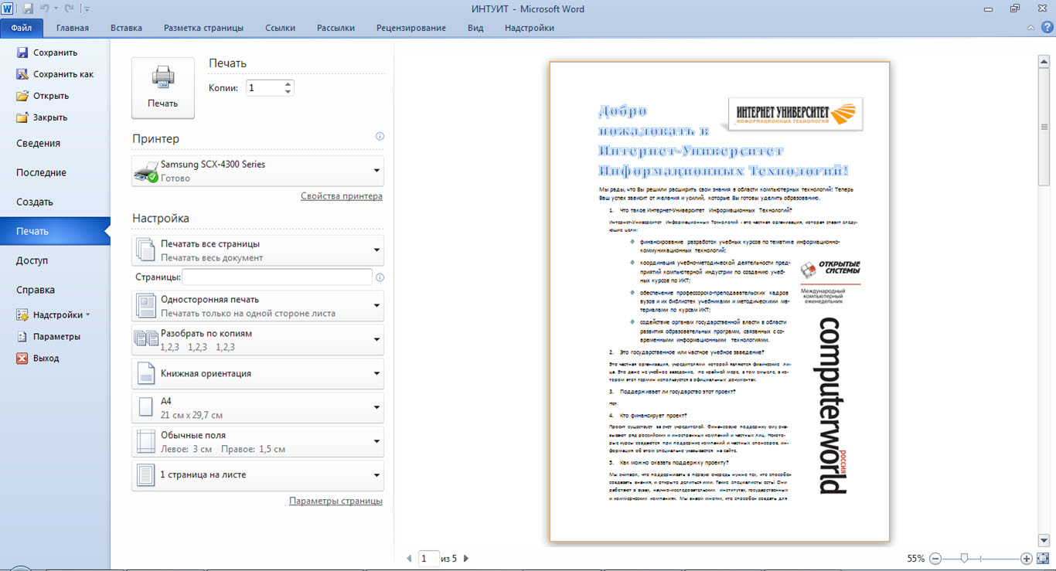Switch to the Вид tab
The height and width of the screenshot is (571, 1056).
tap(475, 28)
